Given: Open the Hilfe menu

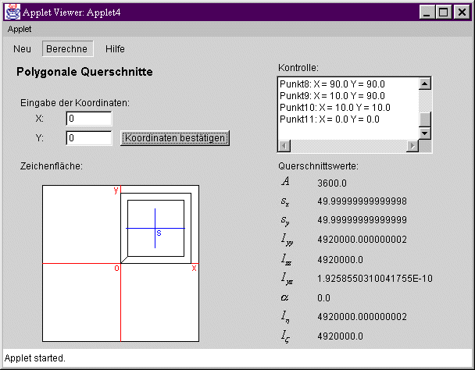Looking at the screenshot, I should 115,48.
